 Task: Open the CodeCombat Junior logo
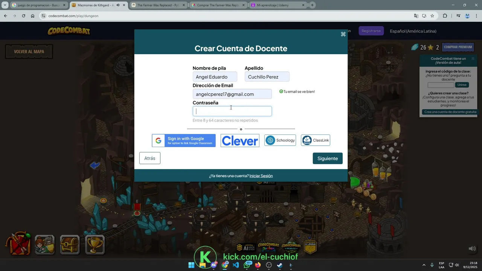268,247
